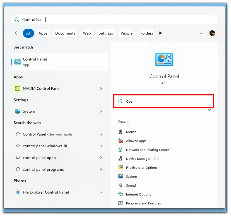Expand more actions chevron below Open
This screenshot has width=231, height=217.
point(210,110)
